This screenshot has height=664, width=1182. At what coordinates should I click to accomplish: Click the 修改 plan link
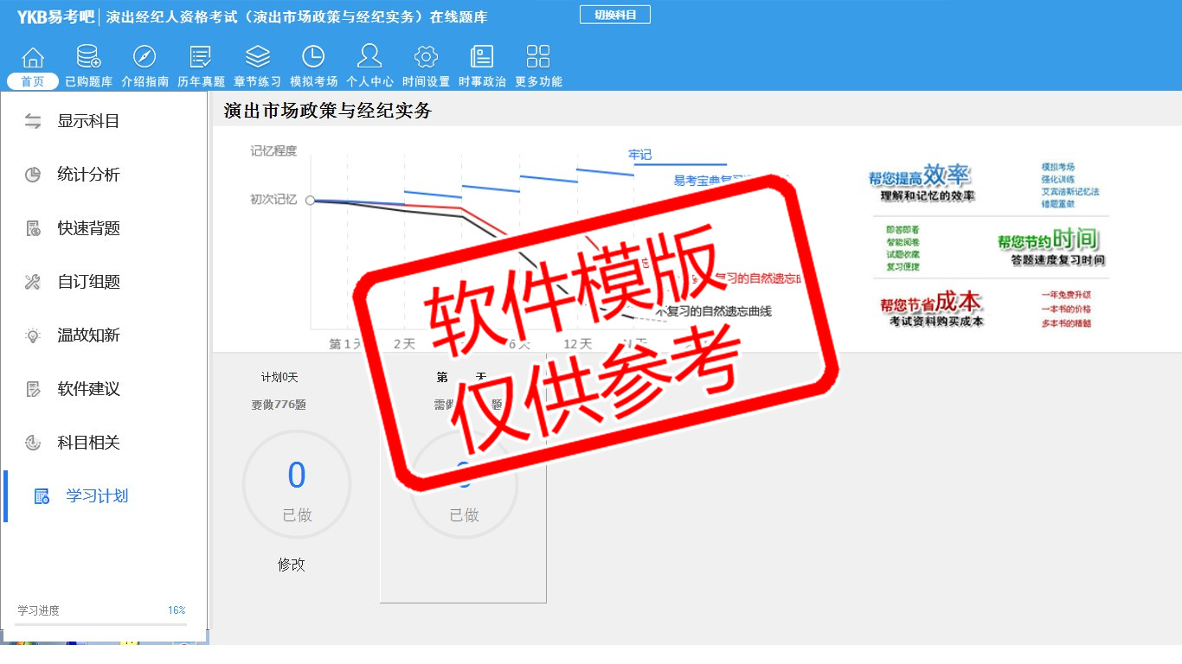click(x=292, y=565)
